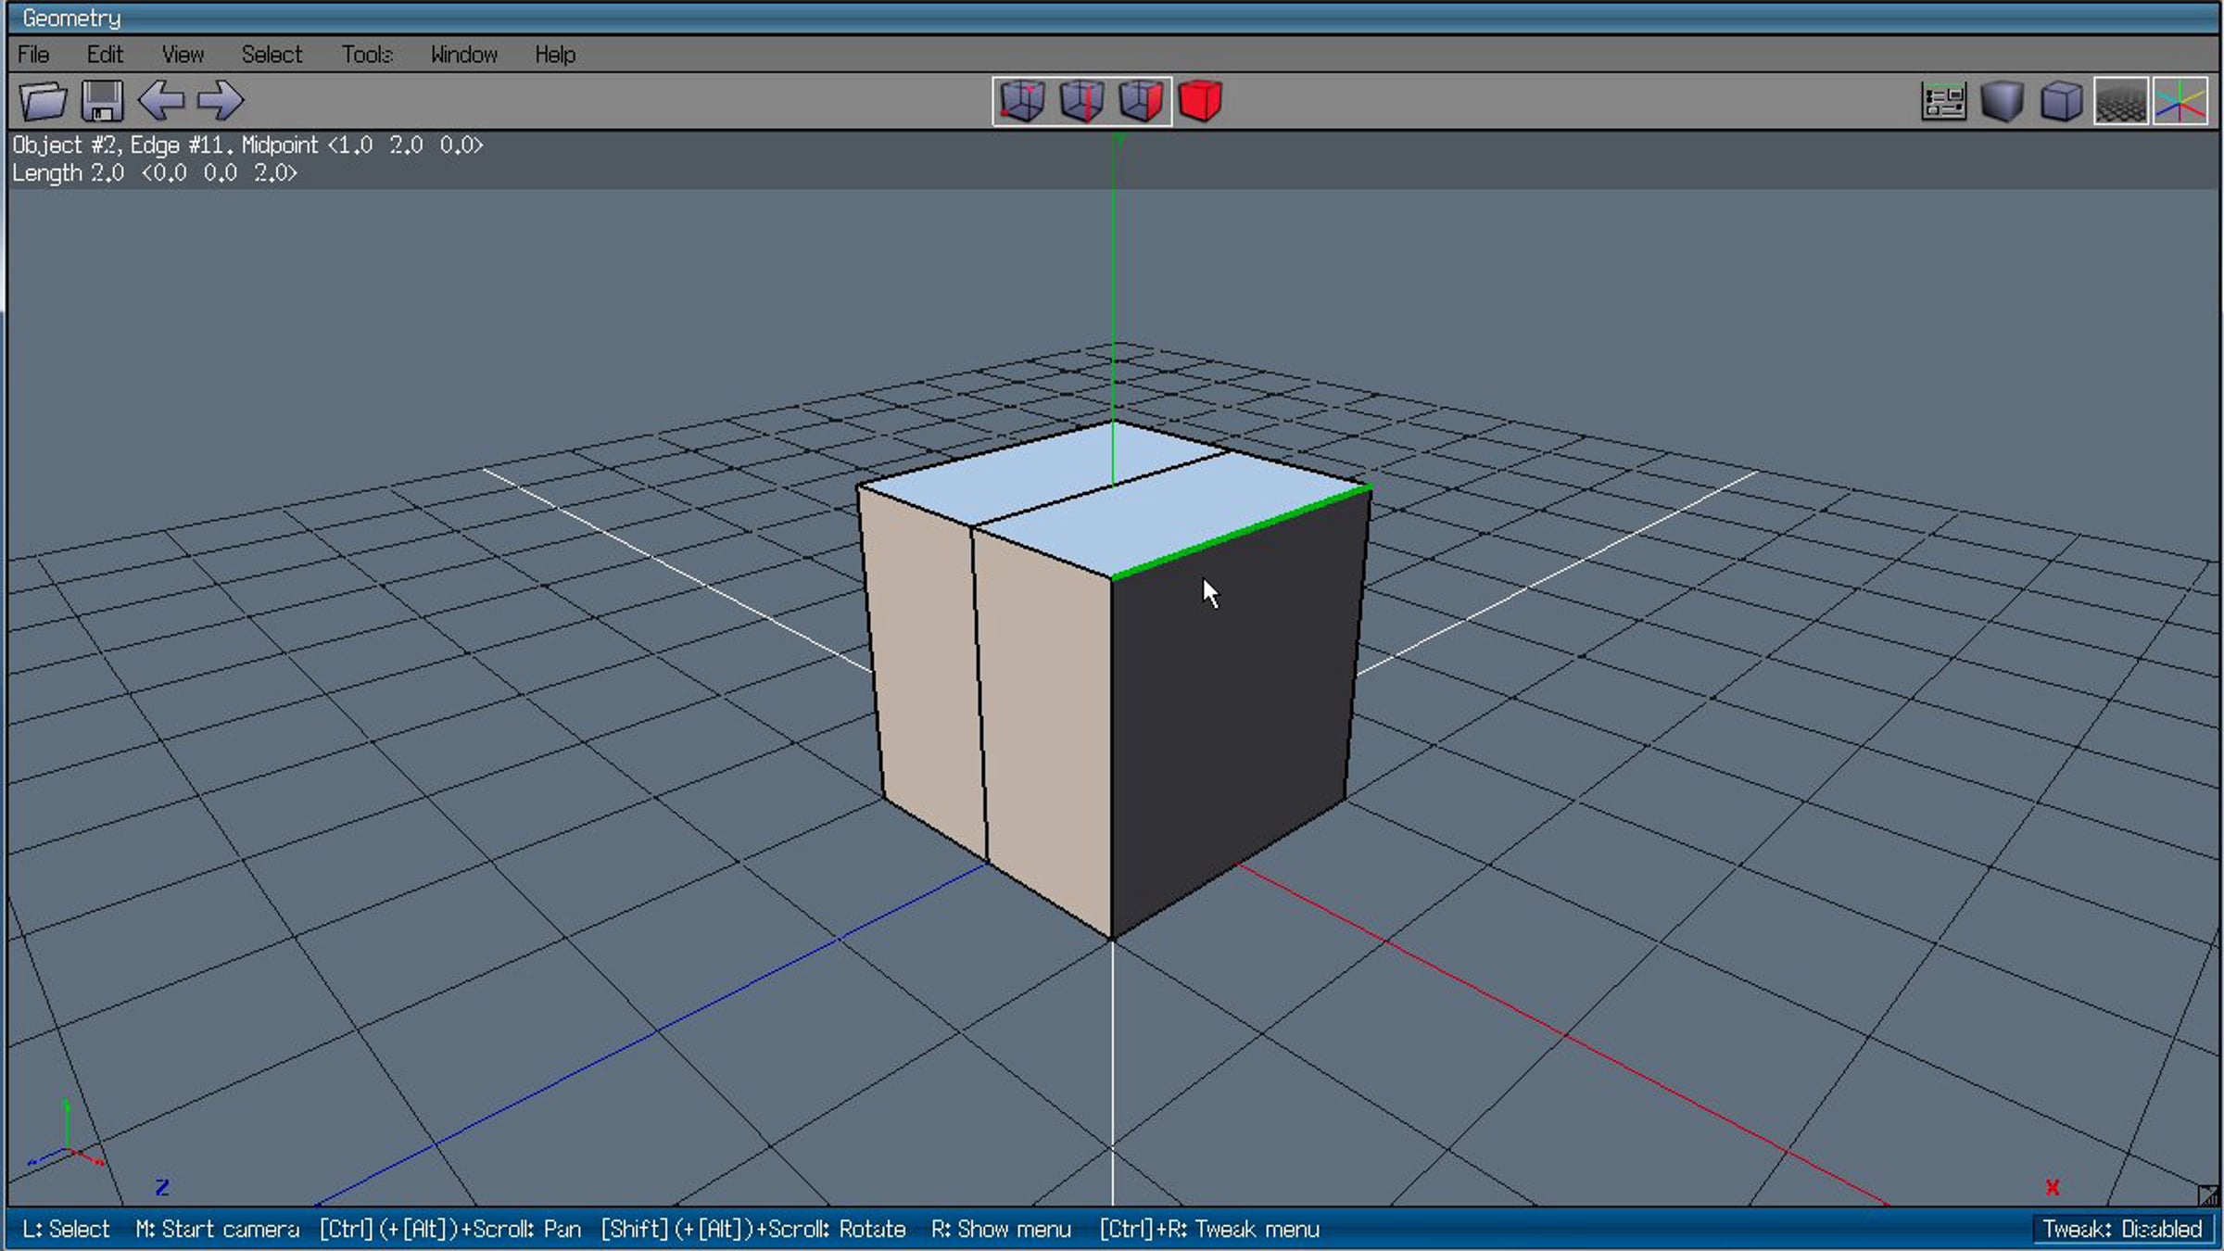Viewport: 2224px width, 1251px height.
Task: Switch to body selection mode red cube
Action: [1200, 101]
